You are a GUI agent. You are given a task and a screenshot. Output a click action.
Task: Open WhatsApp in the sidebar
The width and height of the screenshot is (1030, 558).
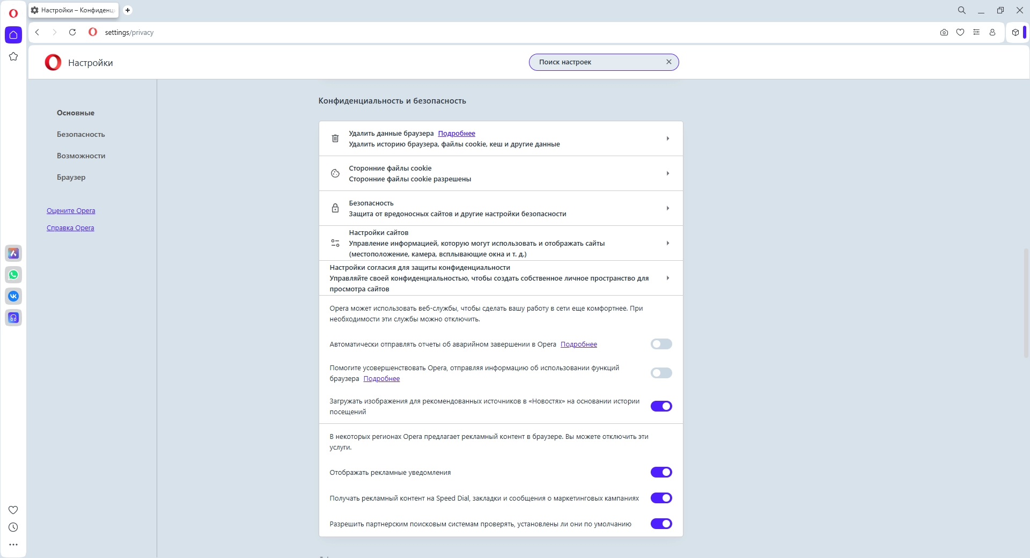(x=13, y=275)
